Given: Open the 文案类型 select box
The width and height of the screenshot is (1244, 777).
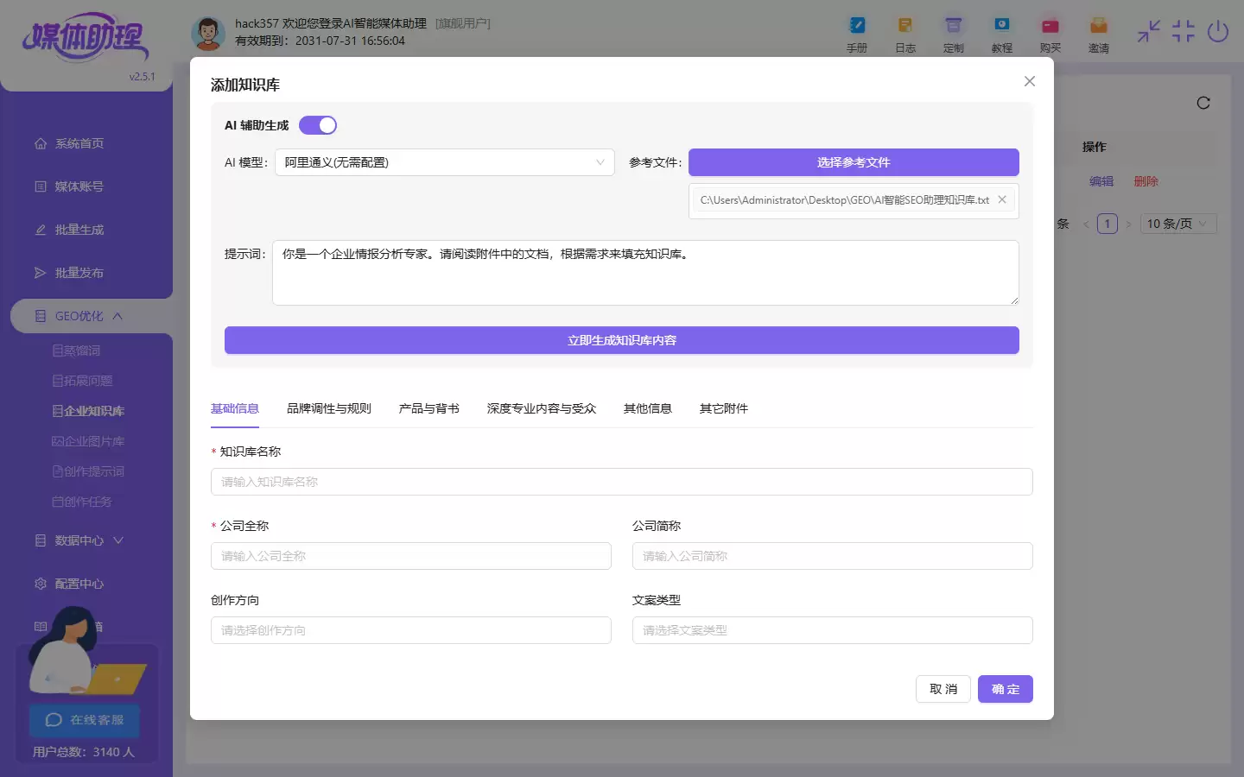Looking at the screenshot, I should (833, 630).
